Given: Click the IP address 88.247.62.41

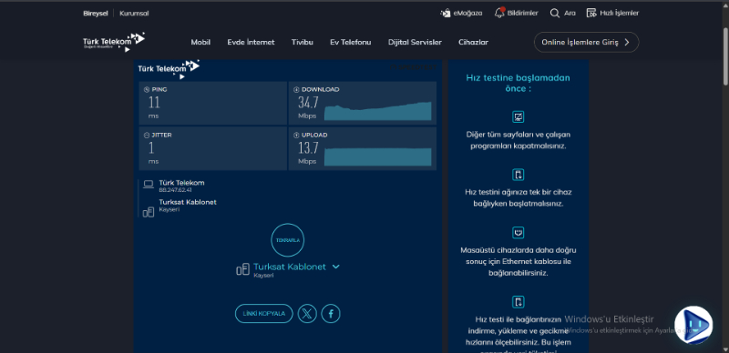Looking at the screenshot, I should (175, 190).
